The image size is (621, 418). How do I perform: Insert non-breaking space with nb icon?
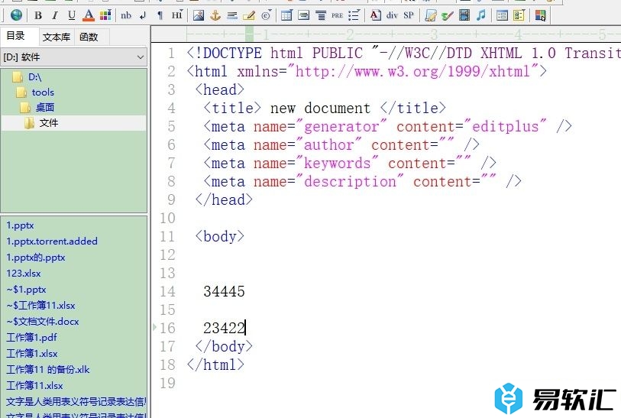tap(126, 15)
